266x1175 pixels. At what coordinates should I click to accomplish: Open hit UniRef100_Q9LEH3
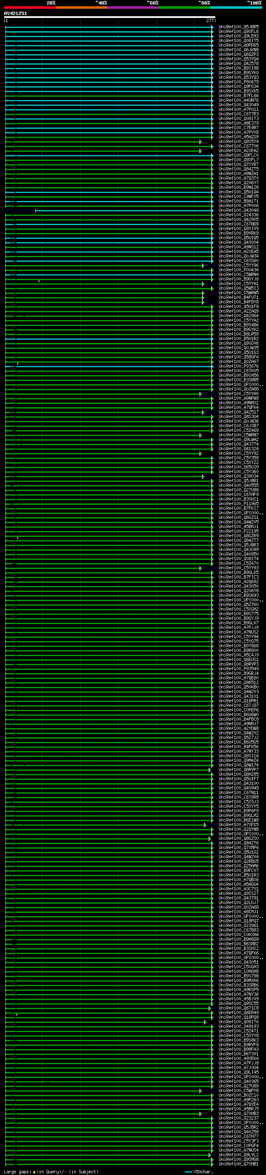point(239,36)
